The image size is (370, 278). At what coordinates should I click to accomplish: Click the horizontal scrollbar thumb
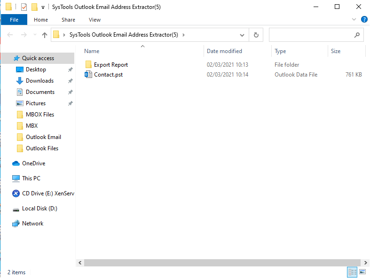(x=222, y=263)
